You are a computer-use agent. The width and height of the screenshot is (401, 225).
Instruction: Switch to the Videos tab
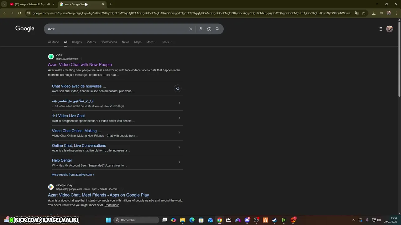point(91,42)
